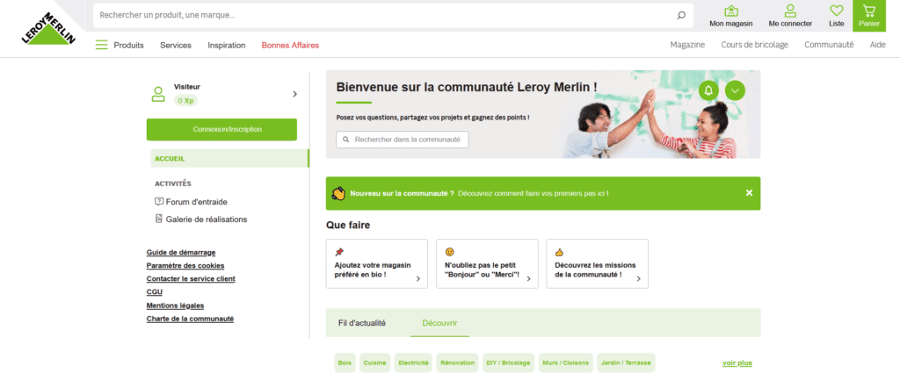Click the Leroy Merlin logo
The height and width of the screenshot is (381, 900).
(x=49, y=28)
